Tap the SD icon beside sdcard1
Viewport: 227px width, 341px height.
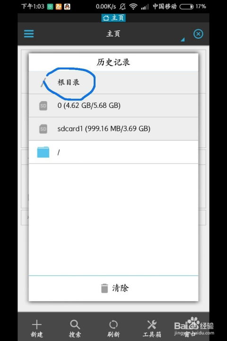(x=43, y=129)
